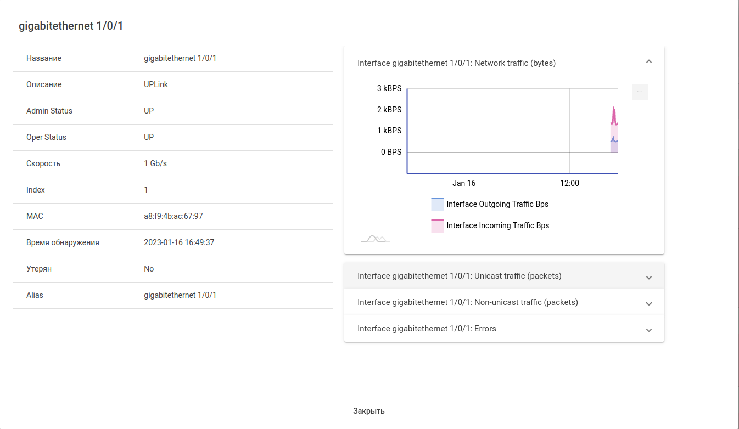This screenshot has width=739, height=429.
Task: Open the Unicast traffic (packets) section title
Action: (459, 276)
